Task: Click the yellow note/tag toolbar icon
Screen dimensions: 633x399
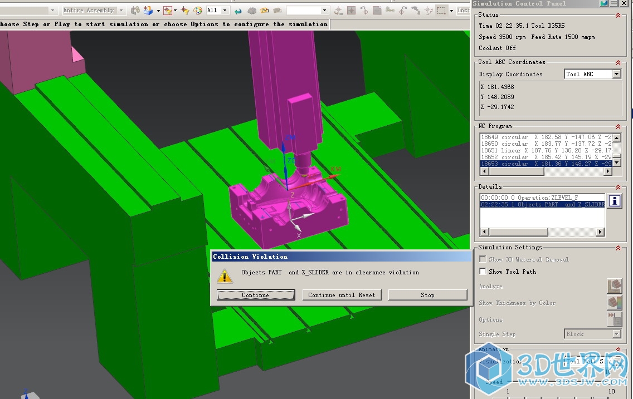Action: click(x=265, y=11)
